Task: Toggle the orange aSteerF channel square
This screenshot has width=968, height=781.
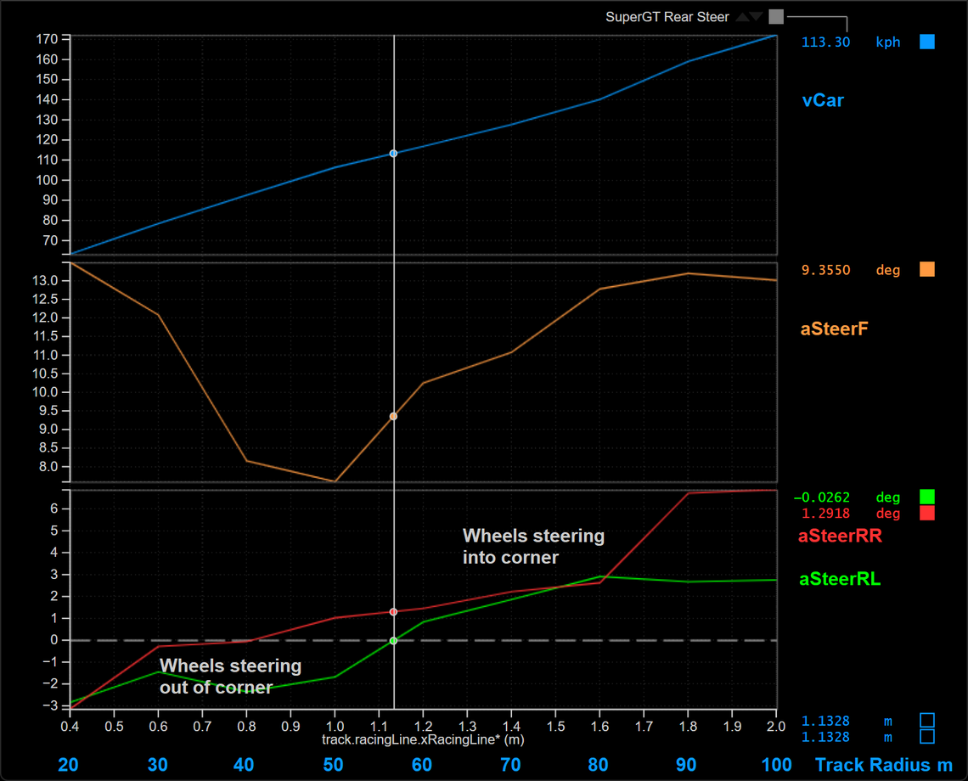Action: point(927,270)
